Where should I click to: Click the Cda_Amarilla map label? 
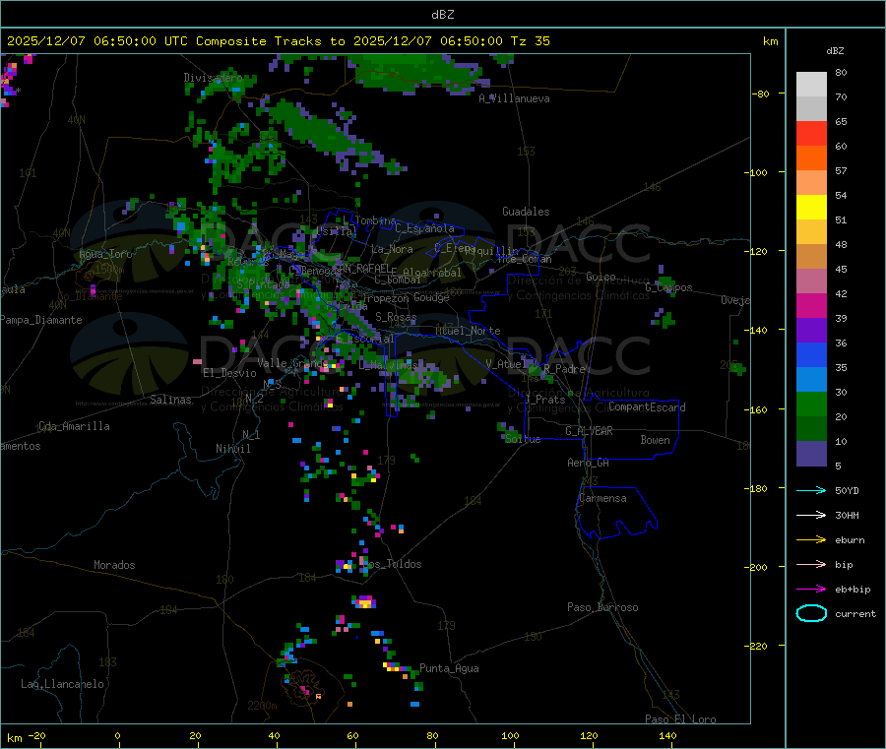74,426
